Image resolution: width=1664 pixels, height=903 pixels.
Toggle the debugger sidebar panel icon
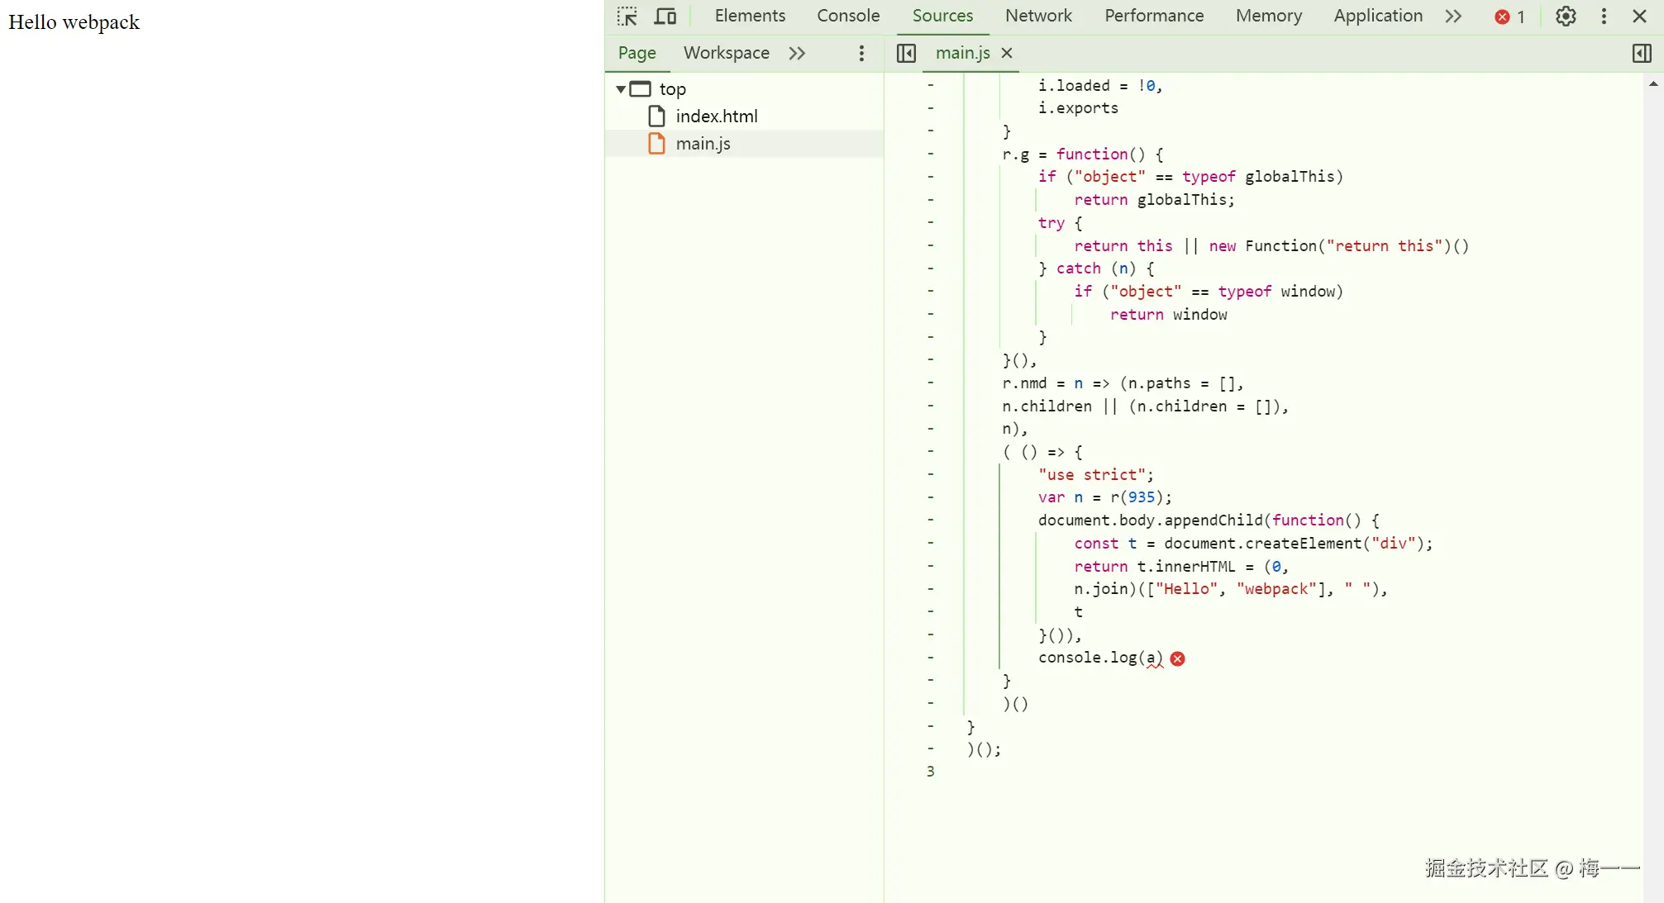click(1642, 53)
